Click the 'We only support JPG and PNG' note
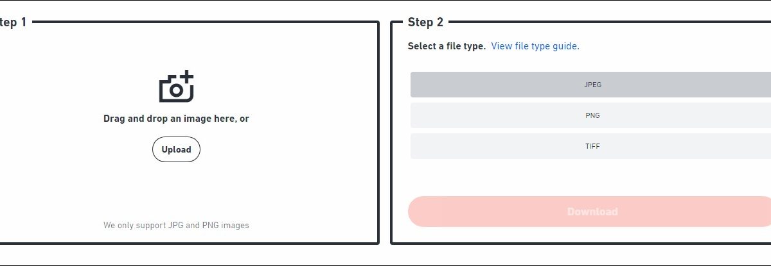The width and height of the screenshot is (771, 266). (176, 225)
